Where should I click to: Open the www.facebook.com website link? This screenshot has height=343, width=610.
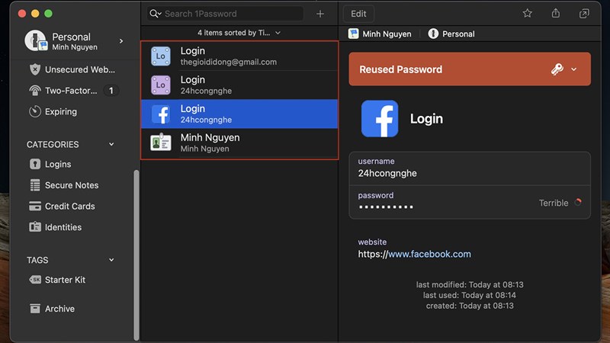tap(429, 254)
